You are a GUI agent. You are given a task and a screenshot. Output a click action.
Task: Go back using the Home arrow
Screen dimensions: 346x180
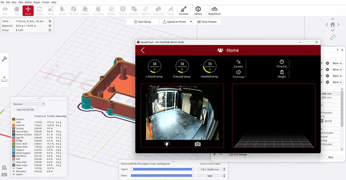tap(143, 50)
